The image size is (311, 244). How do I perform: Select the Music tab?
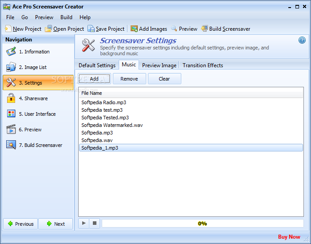pos(129,65)
